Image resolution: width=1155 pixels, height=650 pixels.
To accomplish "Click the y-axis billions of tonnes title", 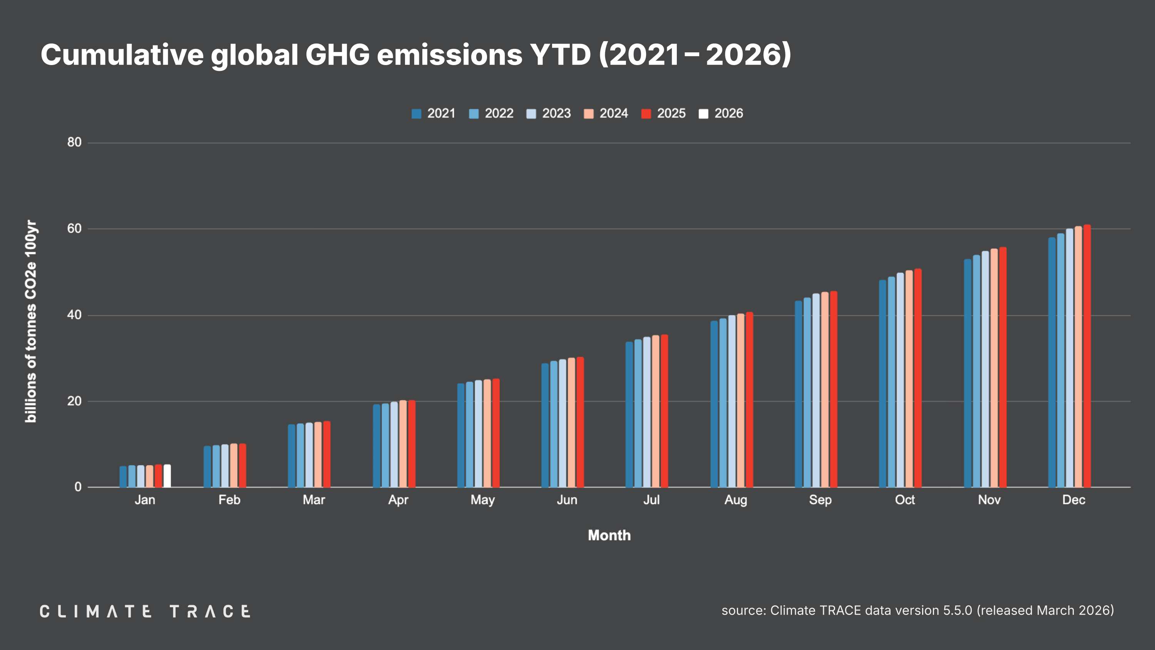I will 30,321.
